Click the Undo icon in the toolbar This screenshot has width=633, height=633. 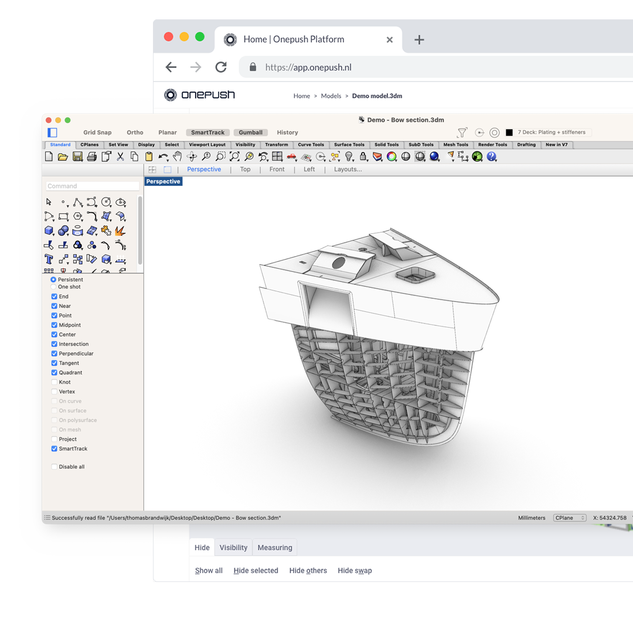click(162, 156)
